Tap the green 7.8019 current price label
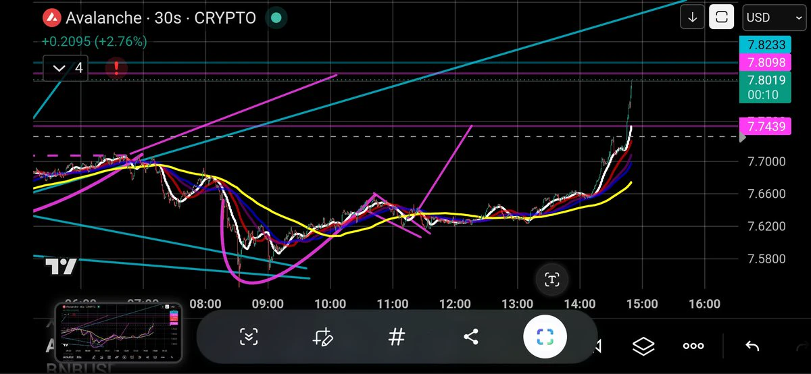 [x=764, y=87]
